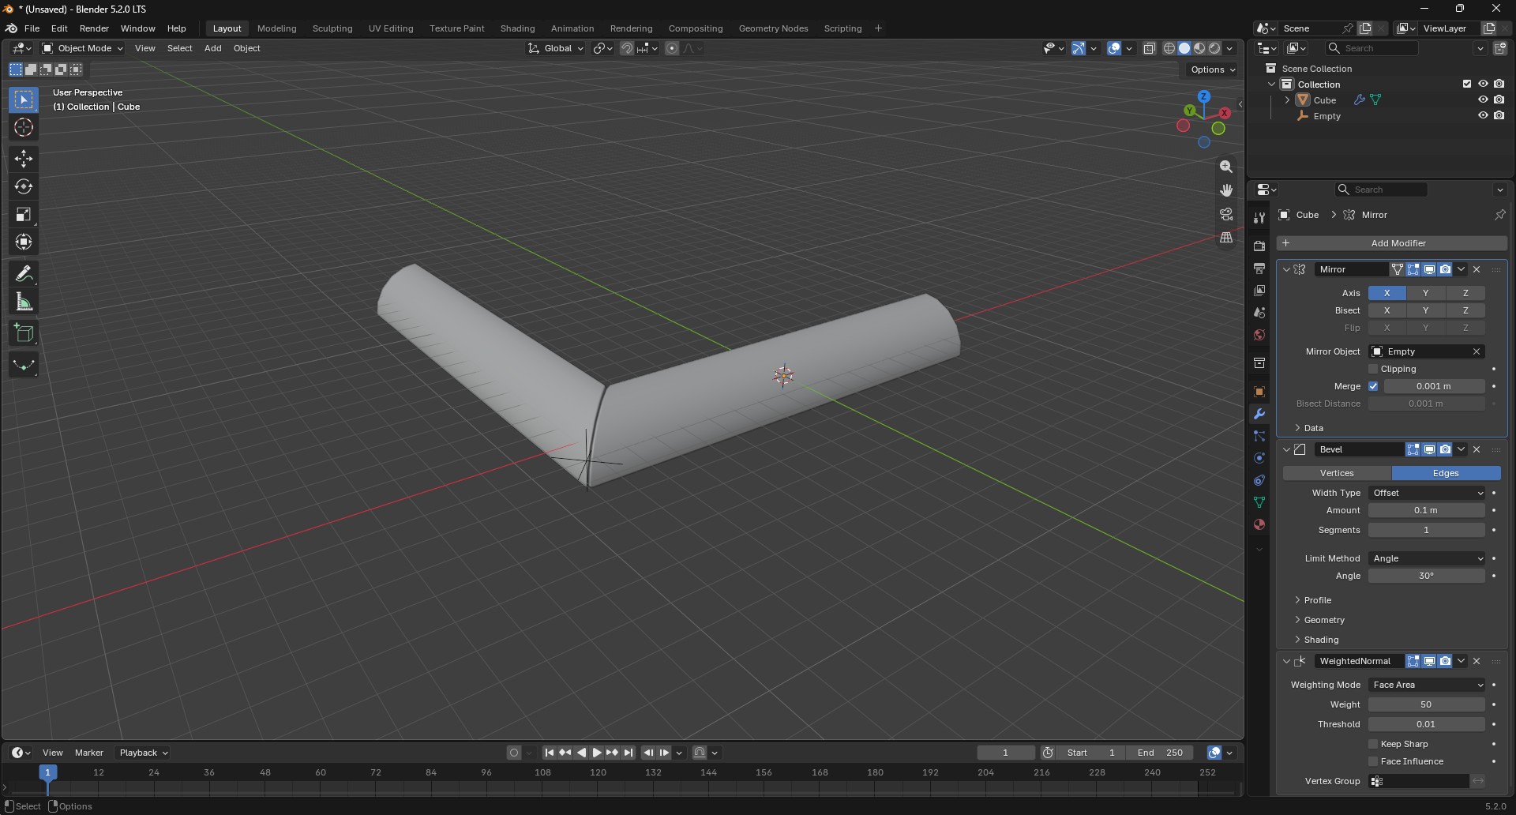Viewport: 1516px width, 815px height.
Task: Switch orthographic/perspective view with grid icon
Action: click(1226, 238)
